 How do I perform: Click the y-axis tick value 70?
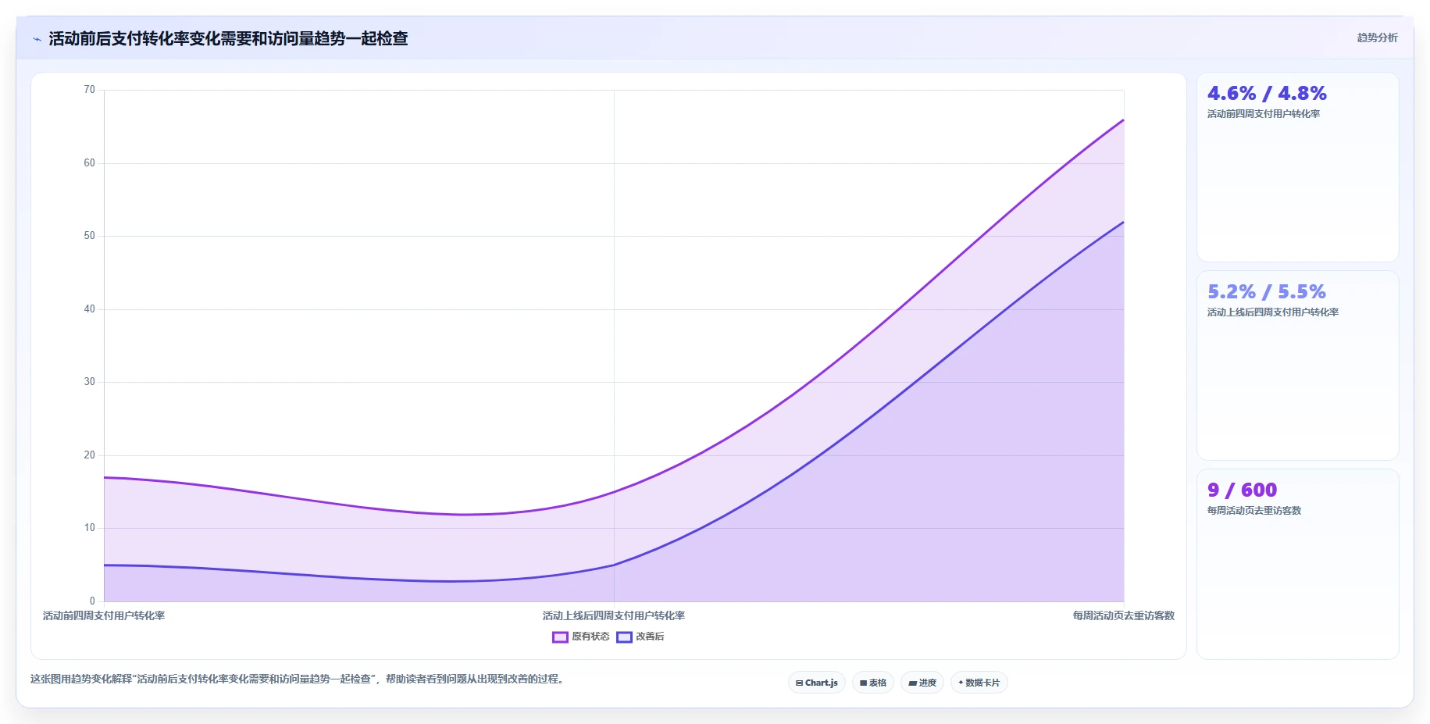tap(89, 90)
